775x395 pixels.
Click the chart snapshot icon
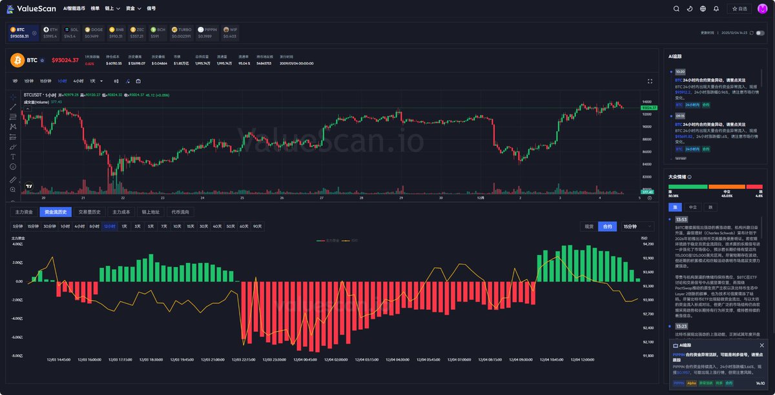pyautogui.click(x=138, y=81)
